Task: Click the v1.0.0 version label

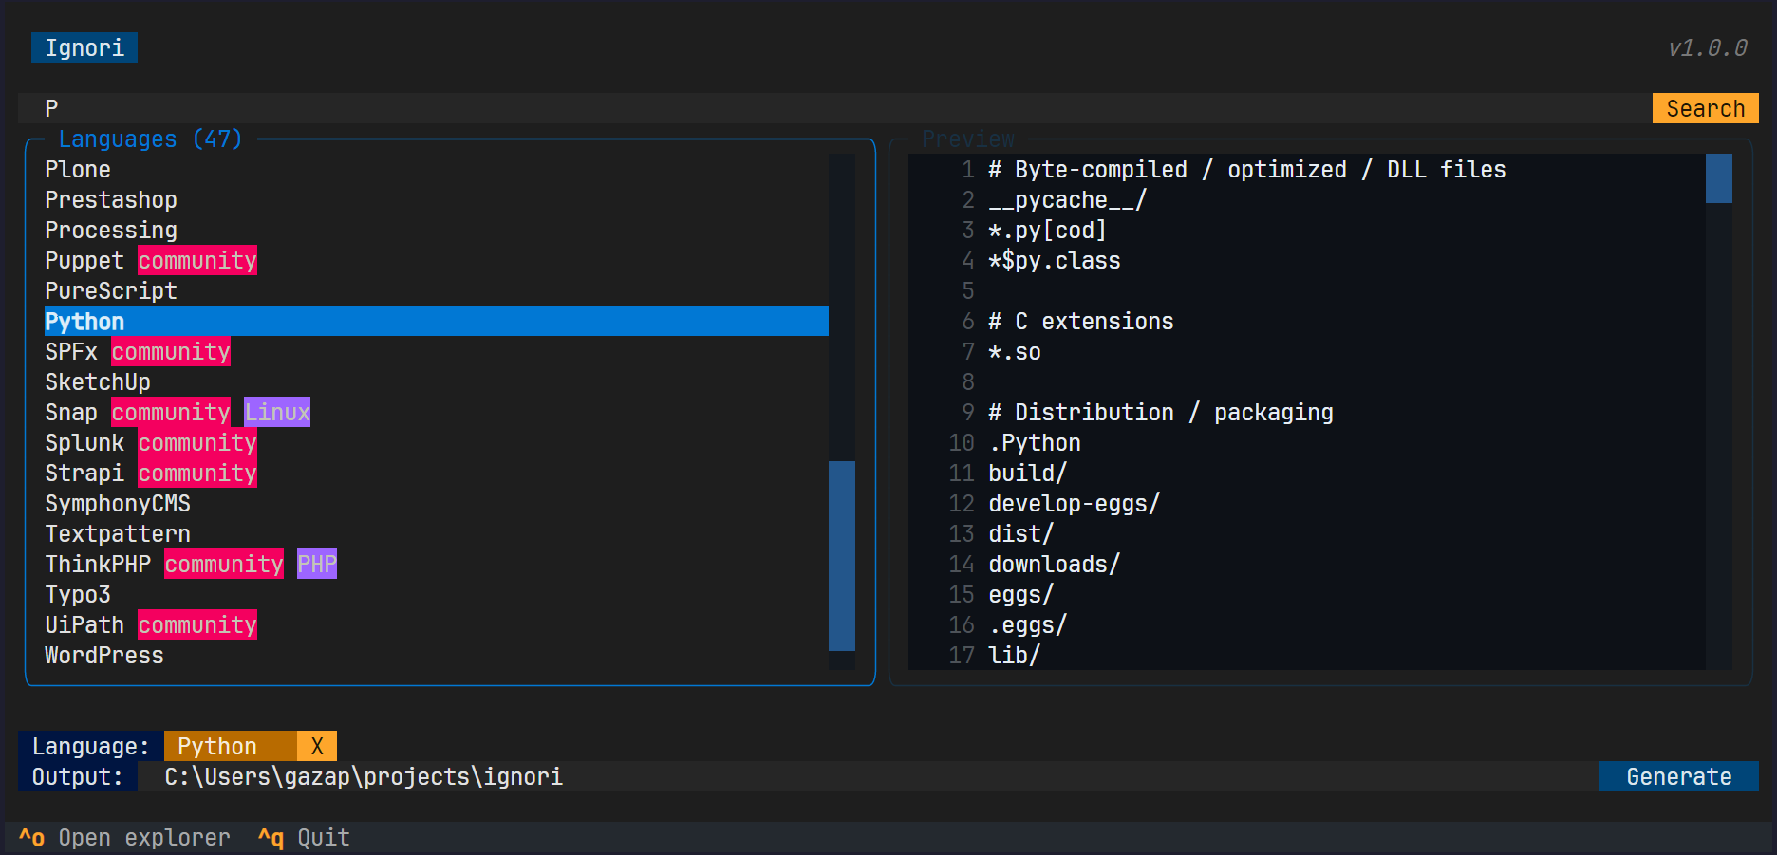Action: pos(1707,47)
